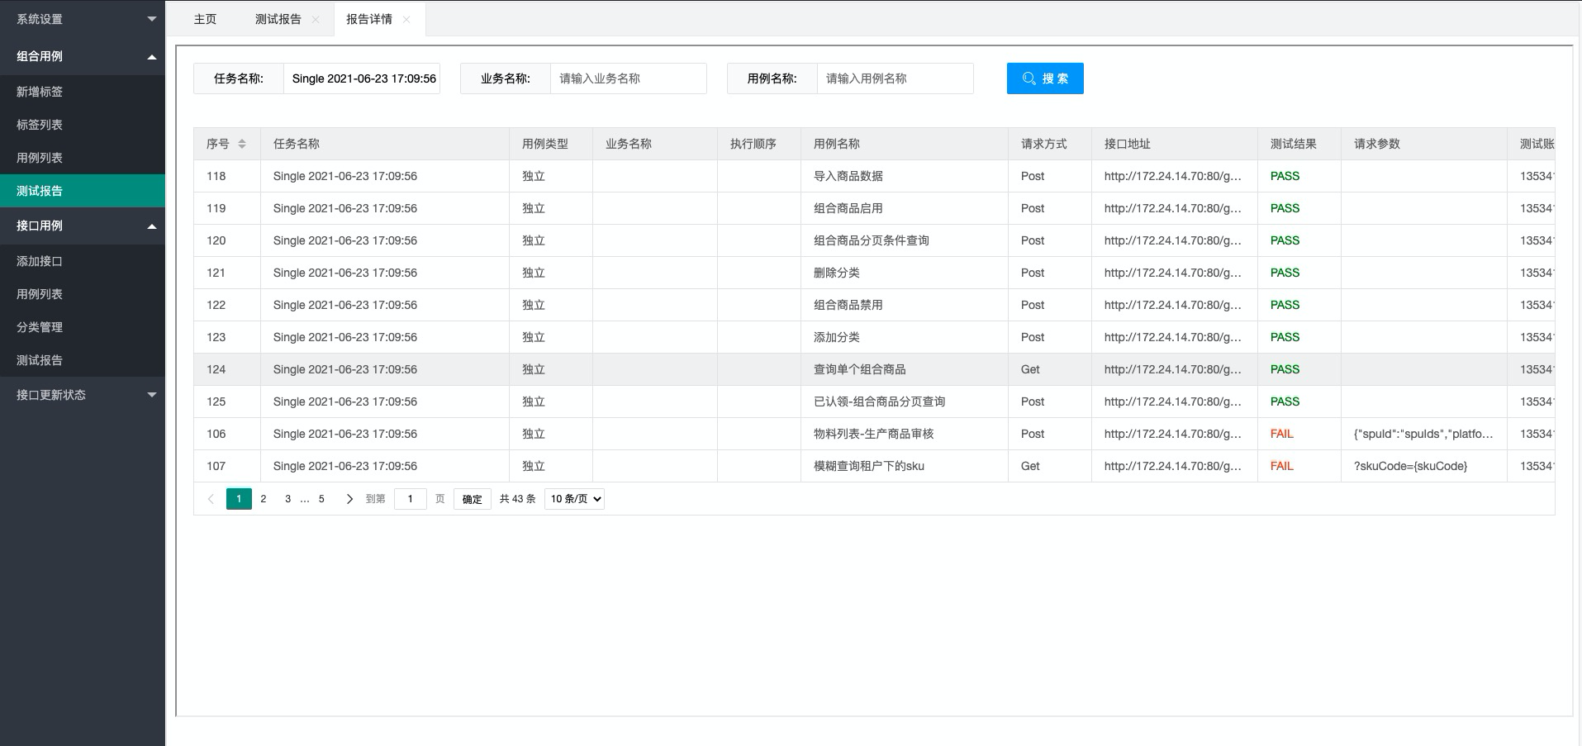Collapse 接口用例 sidebar group
This screenshot has height=746, width=1582.
(x=83, y=226)
